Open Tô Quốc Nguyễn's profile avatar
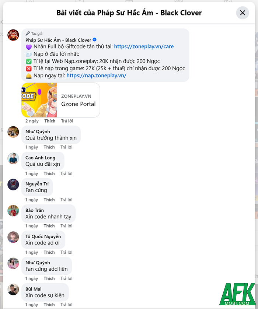This screenshot has height=309, width=258. (x=13, y=237)
